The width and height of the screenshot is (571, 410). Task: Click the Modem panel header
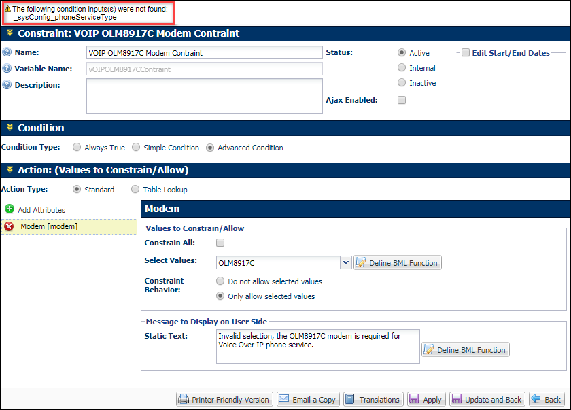[356, 209]
